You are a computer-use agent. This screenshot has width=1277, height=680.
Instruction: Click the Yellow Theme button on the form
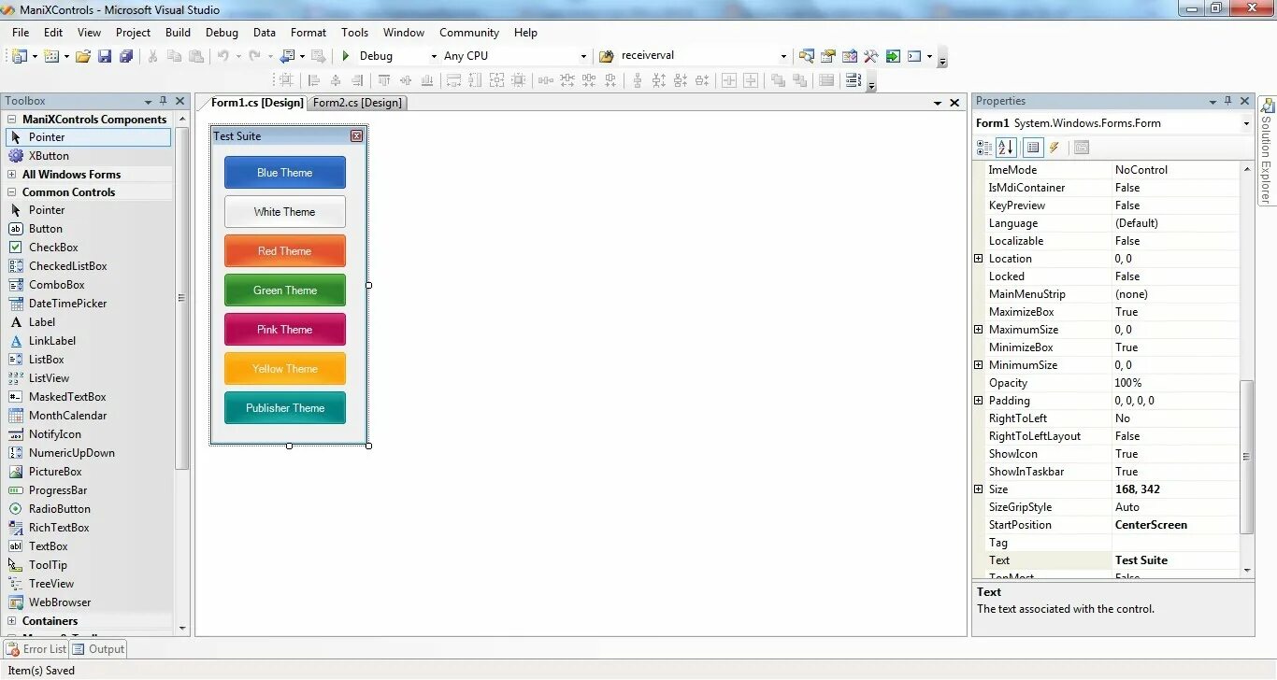[285, 369]
